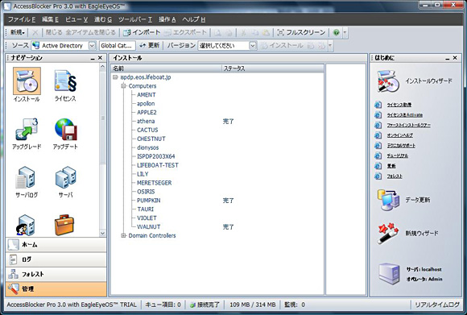The height and width of the screenshot is (315, 467).
Task: Open the サーバログ navigation icon
Action: pos(26,177)
